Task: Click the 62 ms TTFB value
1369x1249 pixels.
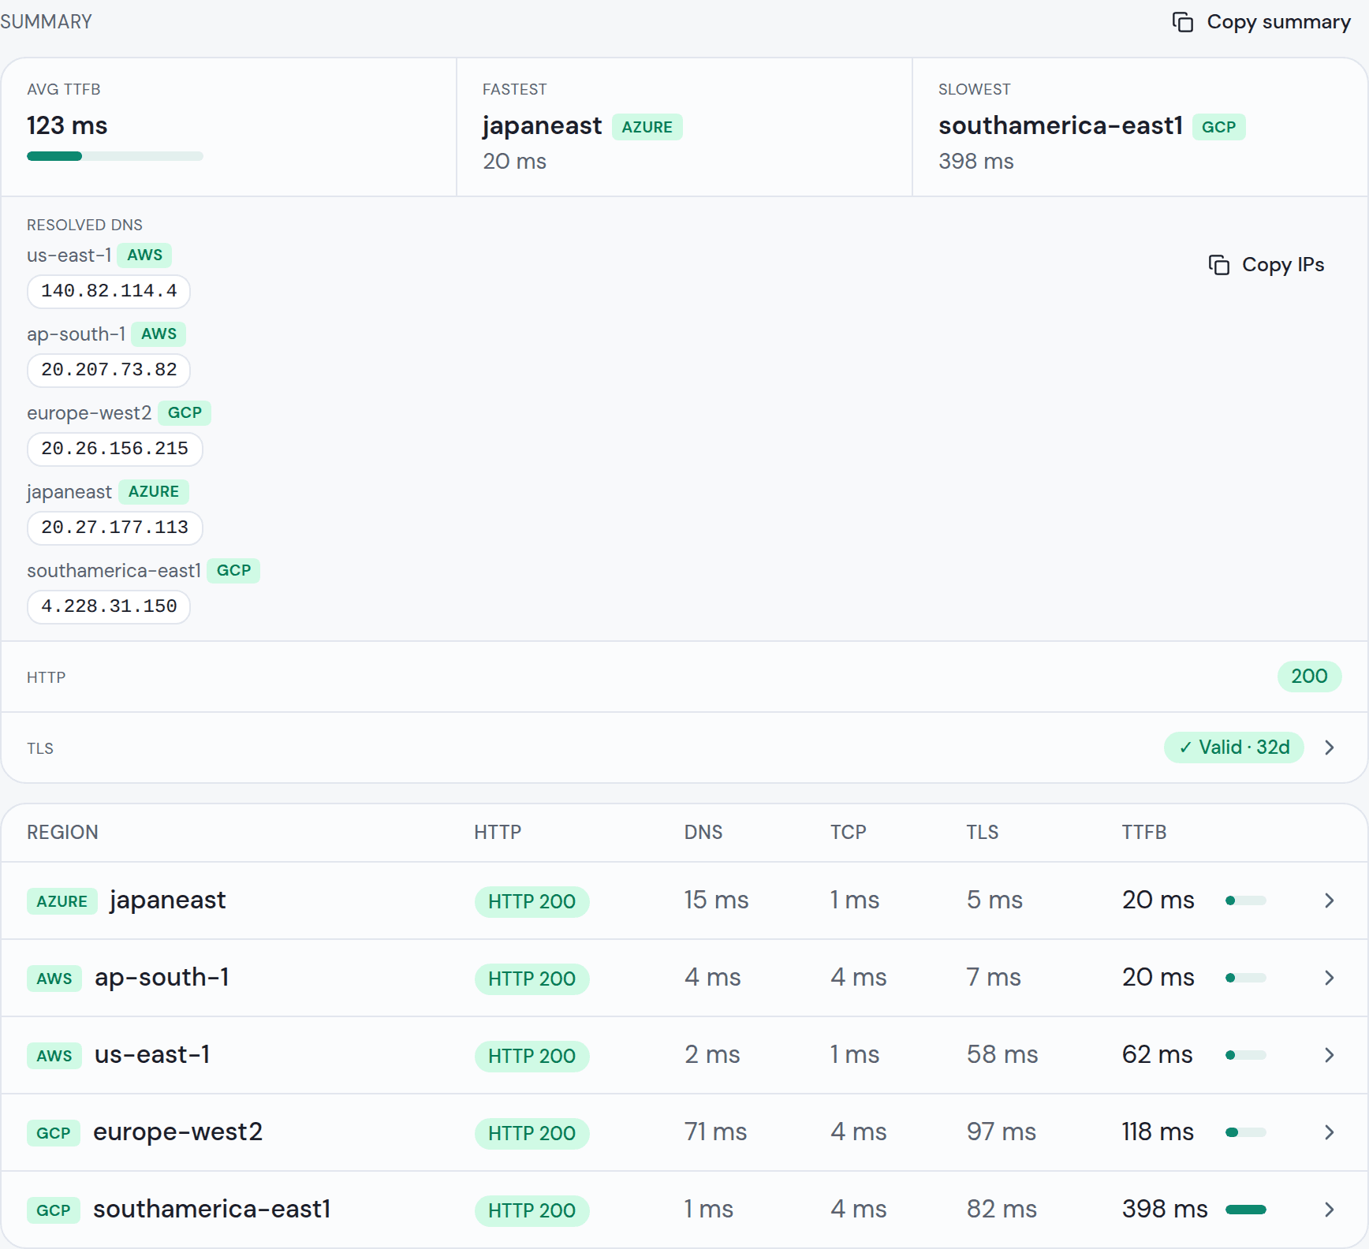Action: 1158,1055
